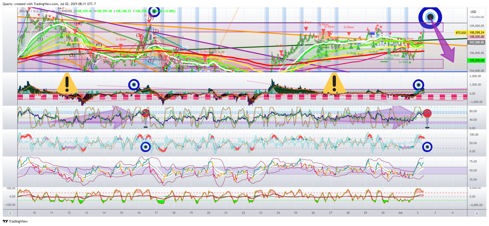Click the low value L108,188.55
The height and width of the screenshot is (226, 489).
(x=123, y=11)
